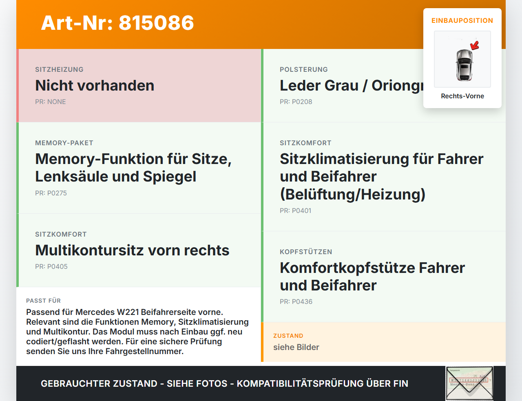
Task: Click the EINBAUPOSITION label
Action: click(x=462, y=20)
